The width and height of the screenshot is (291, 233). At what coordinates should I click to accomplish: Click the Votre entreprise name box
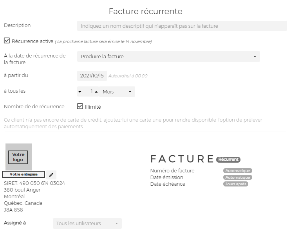(23, 174)
